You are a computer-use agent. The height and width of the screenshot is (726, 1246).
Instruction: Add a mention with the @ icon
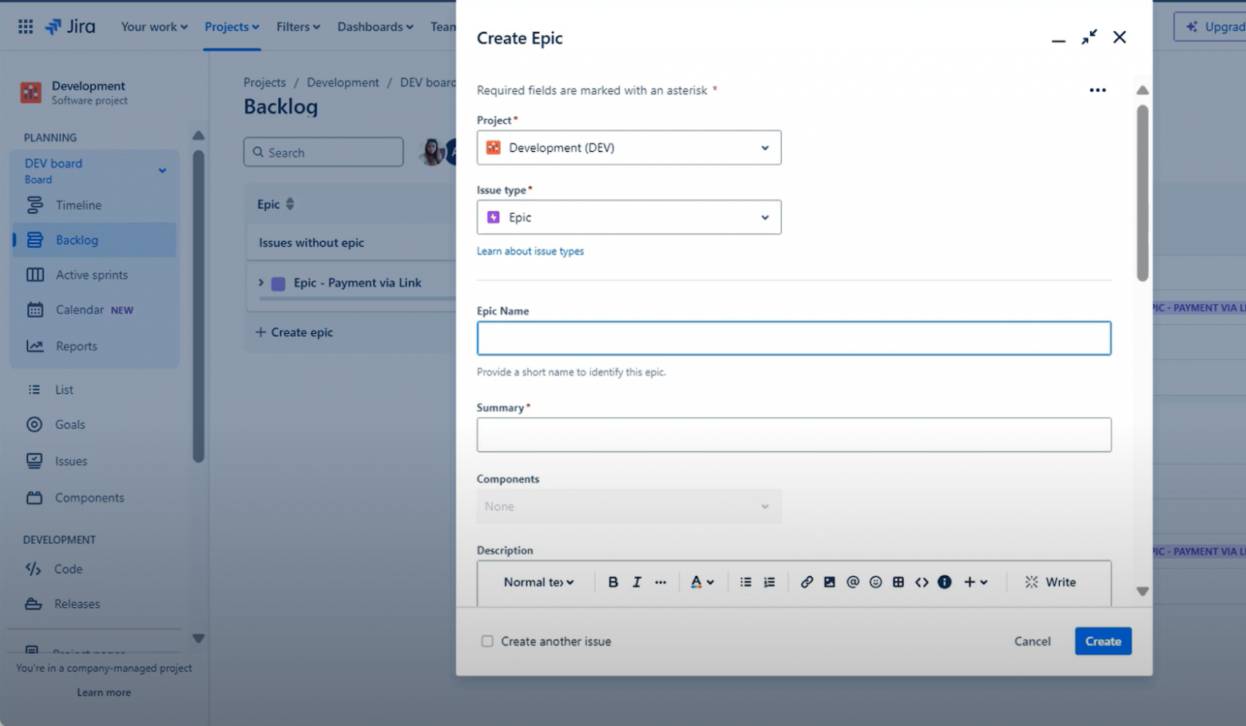click(x=852, y=582)
